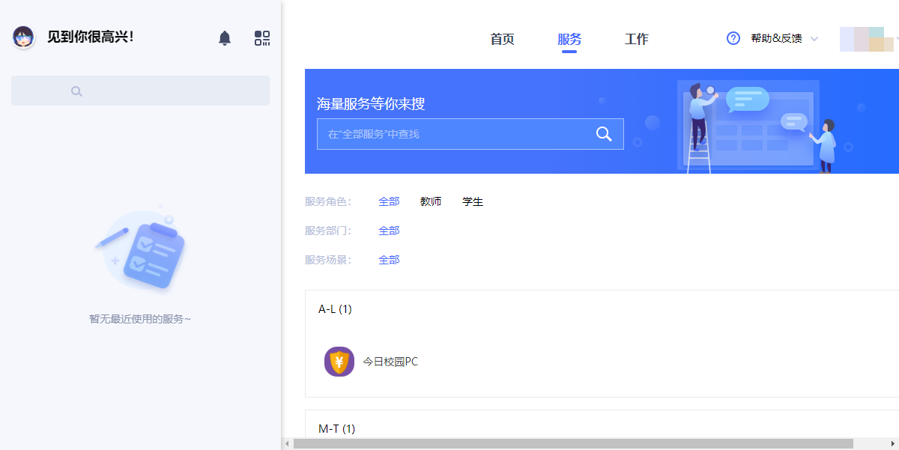Switch to the 工作 tab
Viewport: 899px width, 450px height.
tap(637, 39)
